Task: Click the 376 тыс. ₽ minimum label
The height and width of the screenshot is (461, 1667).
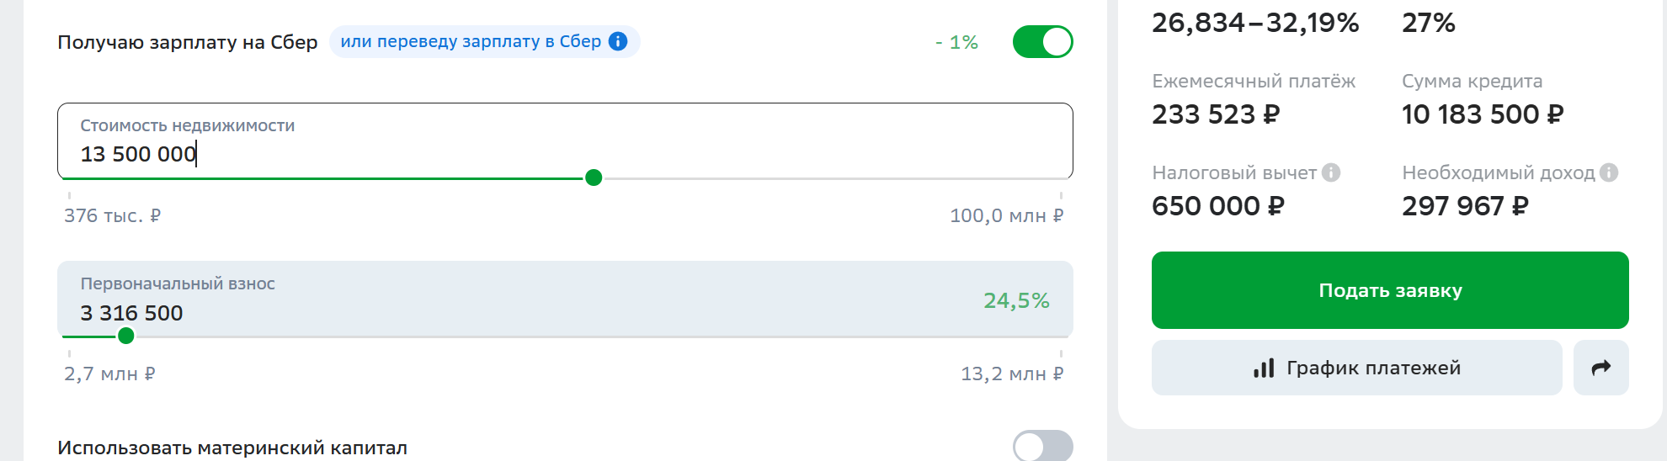Action: pyautogui.click(x=112, y=215)
